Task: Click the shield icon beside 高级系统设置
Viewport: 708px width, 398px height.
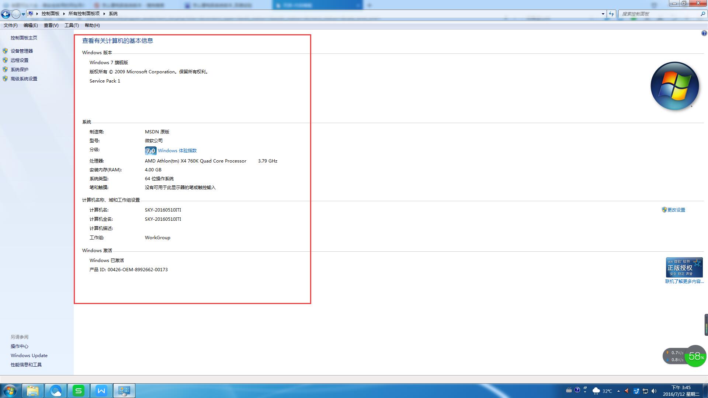Action: click(5, 78)
